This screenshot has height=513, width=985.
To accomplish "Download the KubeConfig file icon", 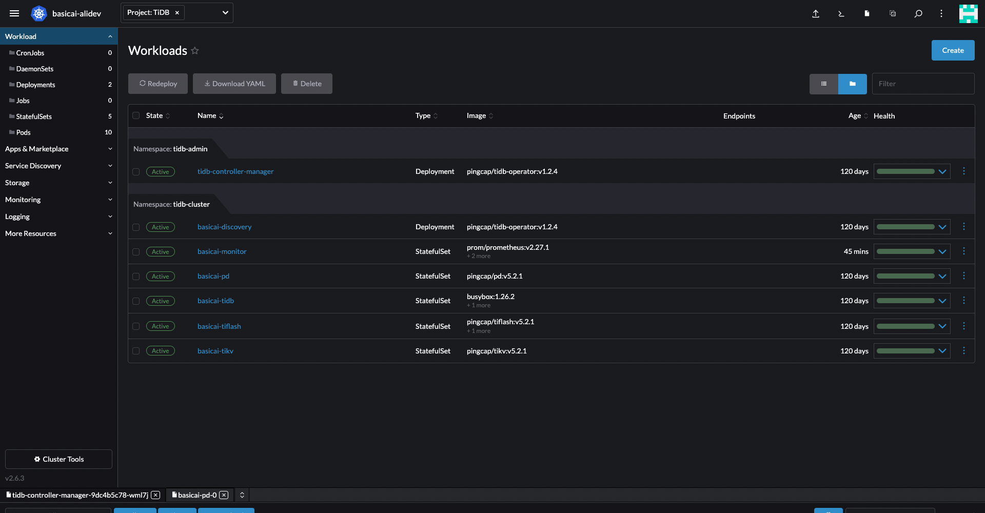I will [867, 13].
